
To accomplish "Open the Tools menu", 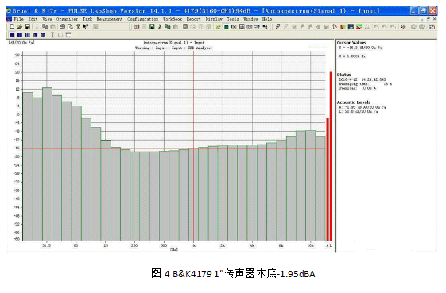I will pyautogui.click(x=233, y=19).
